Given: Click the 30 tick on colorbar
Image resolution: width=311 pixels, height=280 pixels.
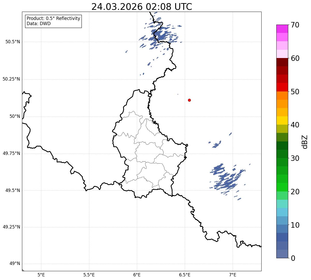Looking at the screenshot, I should point(295,158).
